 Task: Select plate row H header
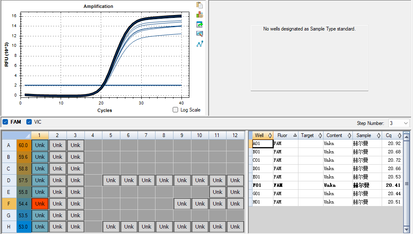9,226
